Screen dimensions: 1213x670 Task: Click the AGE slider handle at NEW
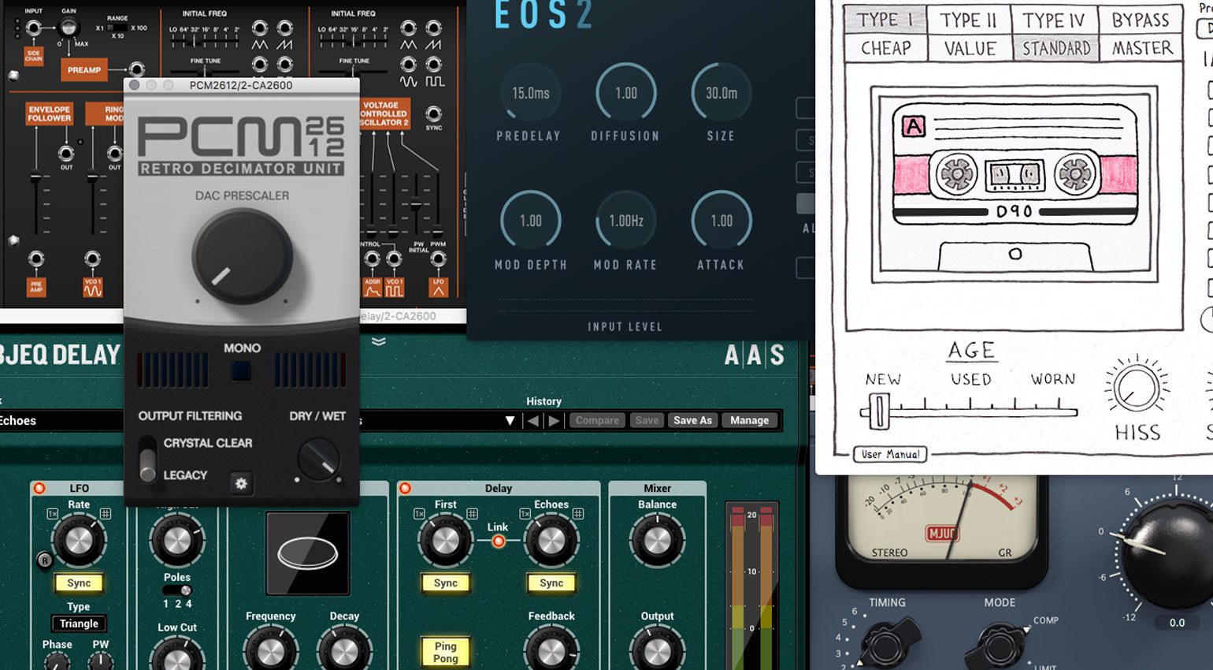tap(878, 411)
